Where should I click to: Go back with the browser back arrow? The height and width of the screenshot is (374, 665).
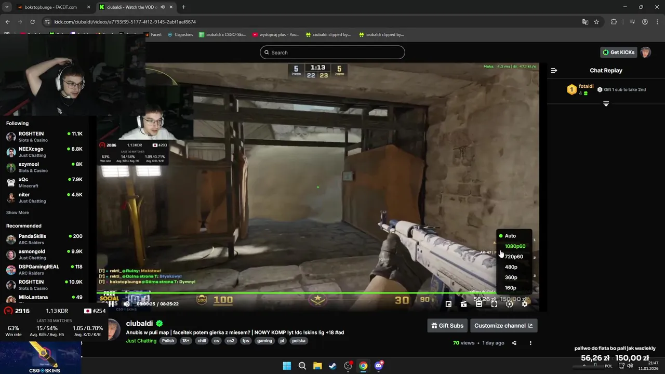pyautogui.click(x=7, y=22)
